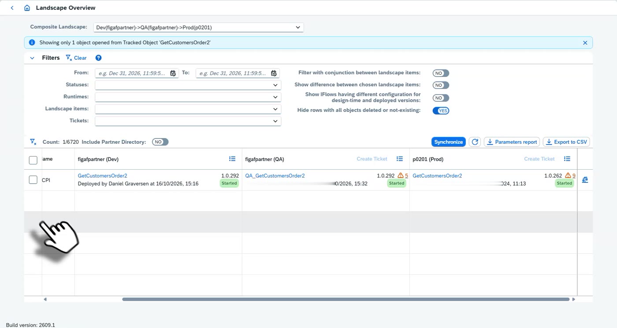The image size is (617, 328).
Task: Click Create Ticket in Prod column
Action: (539, 159)
